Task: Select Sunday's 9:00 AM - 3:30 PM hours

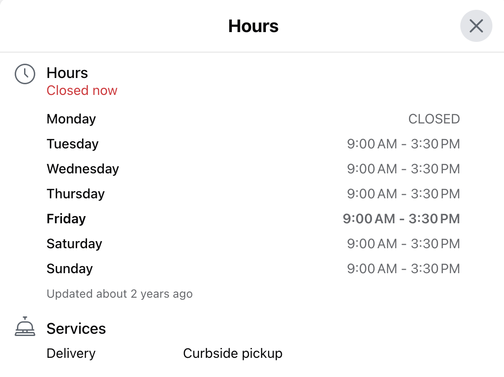Action: coord(403,269)
